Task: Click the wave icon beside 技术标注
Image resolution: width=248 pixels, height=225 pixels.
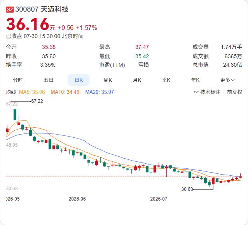Action: [x=196, y=92]
